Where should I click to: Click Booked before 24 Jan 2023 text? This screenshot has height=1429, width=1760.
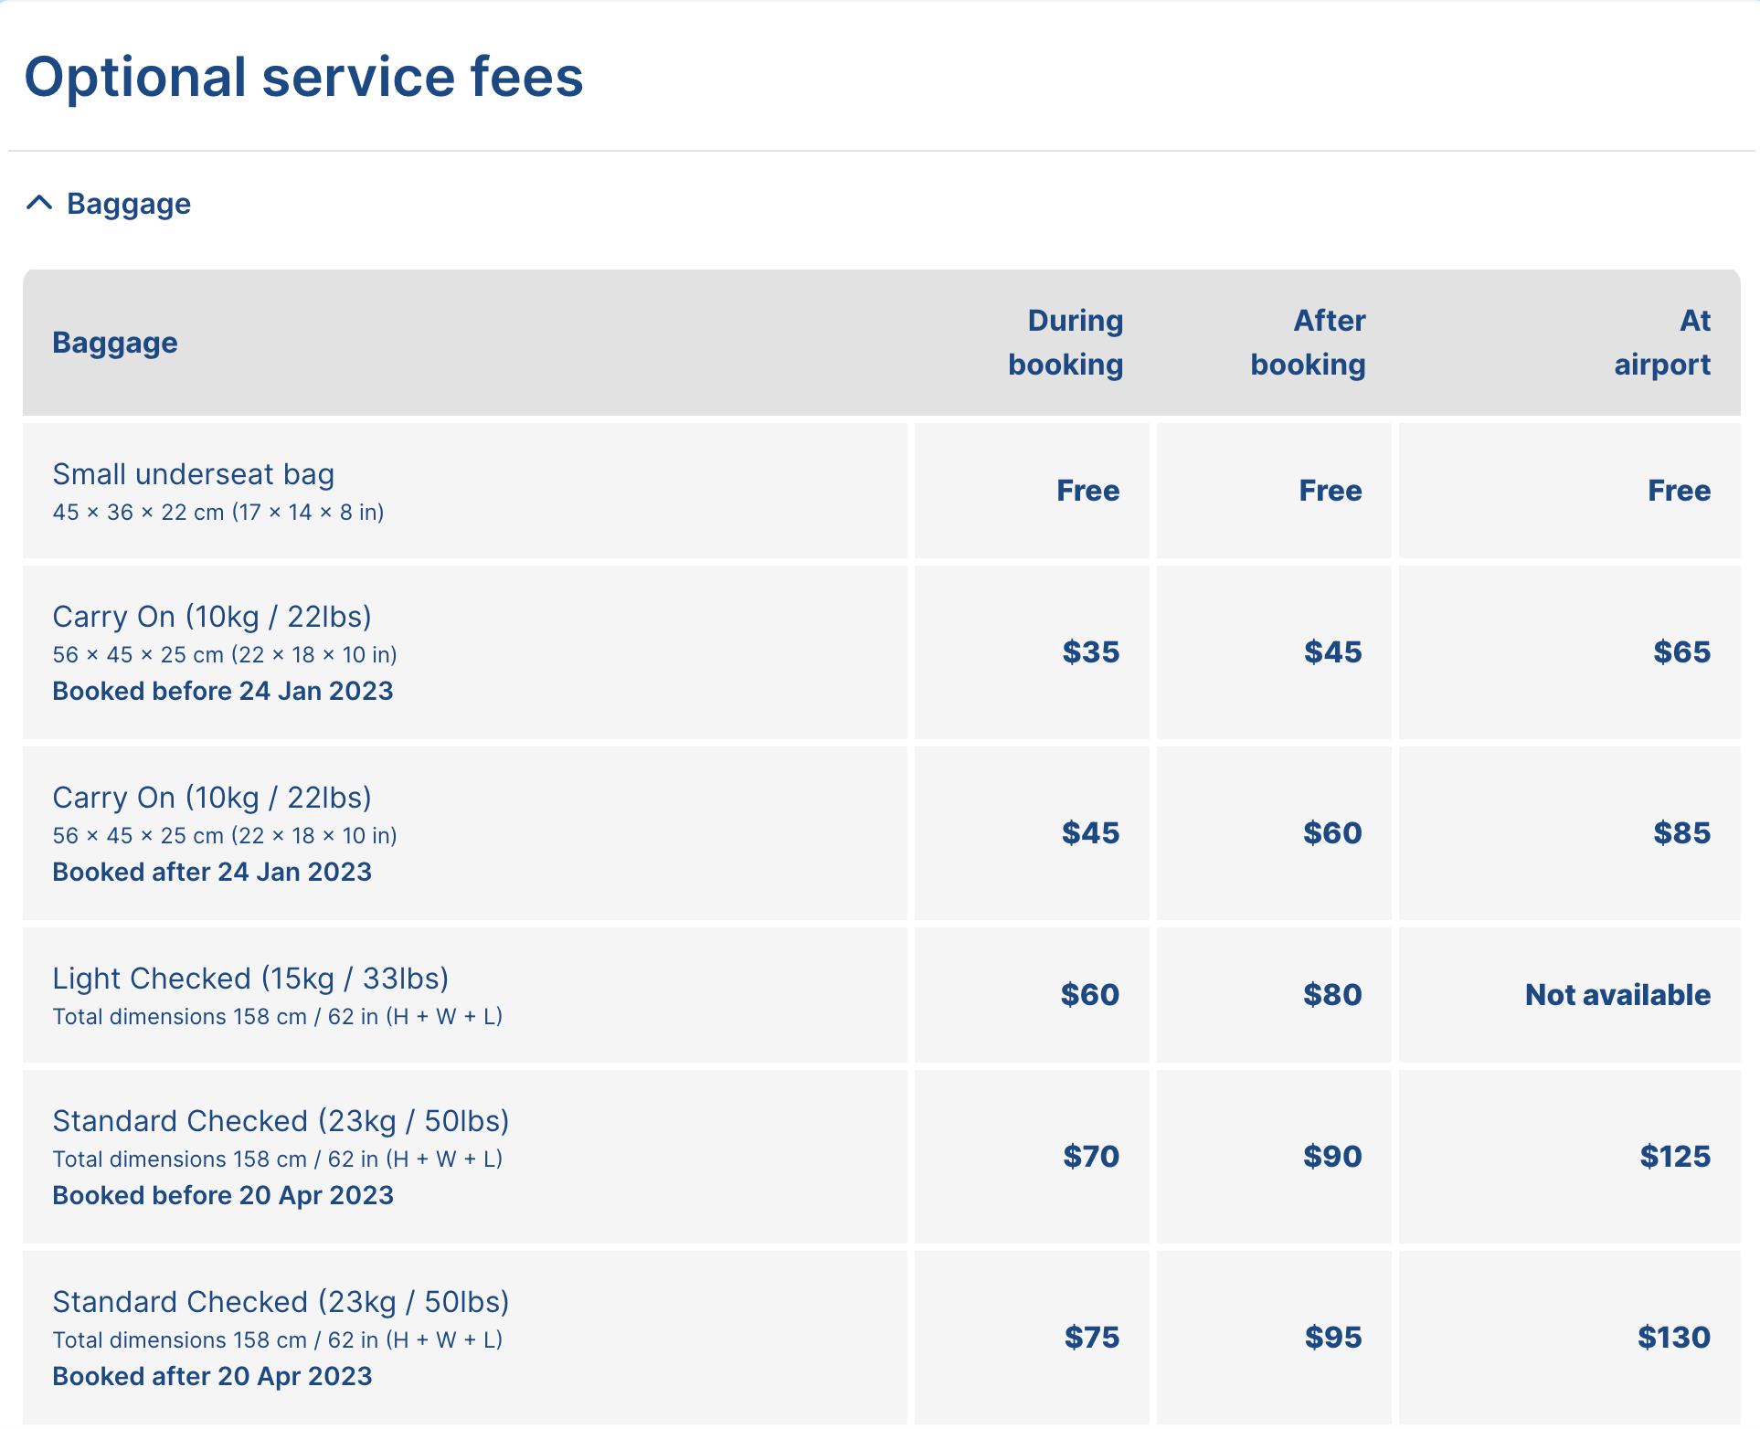click(223, 691)
